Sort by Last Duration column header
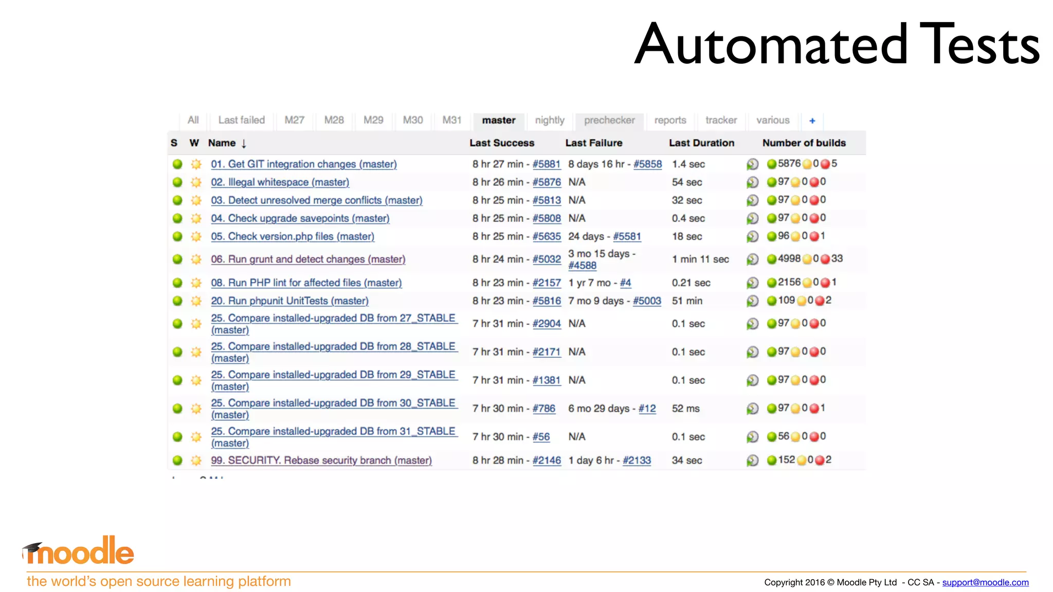The image size is (1053, 592). click(x=701, y=143)
